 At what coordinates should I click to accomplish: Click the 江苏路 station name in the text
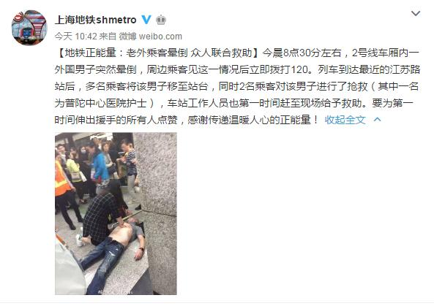coord(405,69)
